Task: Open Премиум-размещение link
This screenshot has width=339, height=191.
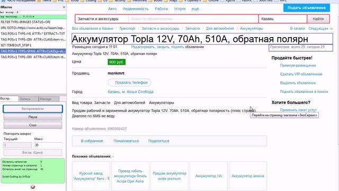Action: pos(298,65)
